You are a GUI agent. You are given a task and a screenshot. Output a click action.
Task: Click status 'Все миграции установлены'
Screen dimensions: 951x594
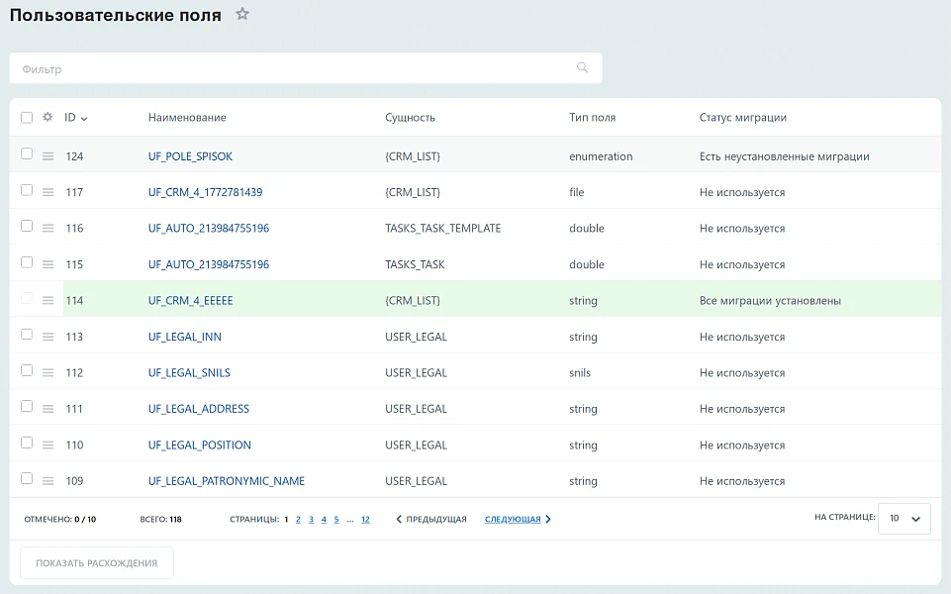tap(770, 300)
